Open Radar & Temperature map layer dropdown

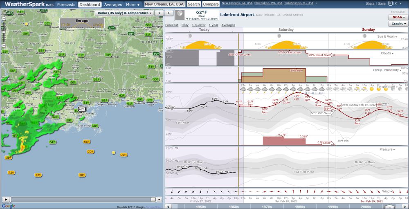[124, 13]
